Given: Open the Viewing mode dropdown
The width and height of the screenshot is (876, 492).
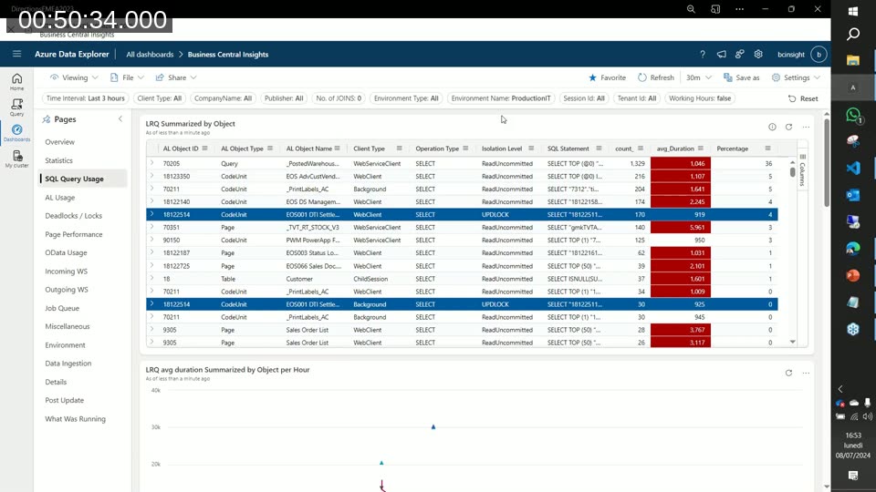Looking at the screenshot, I should click(x=74, y=77).
